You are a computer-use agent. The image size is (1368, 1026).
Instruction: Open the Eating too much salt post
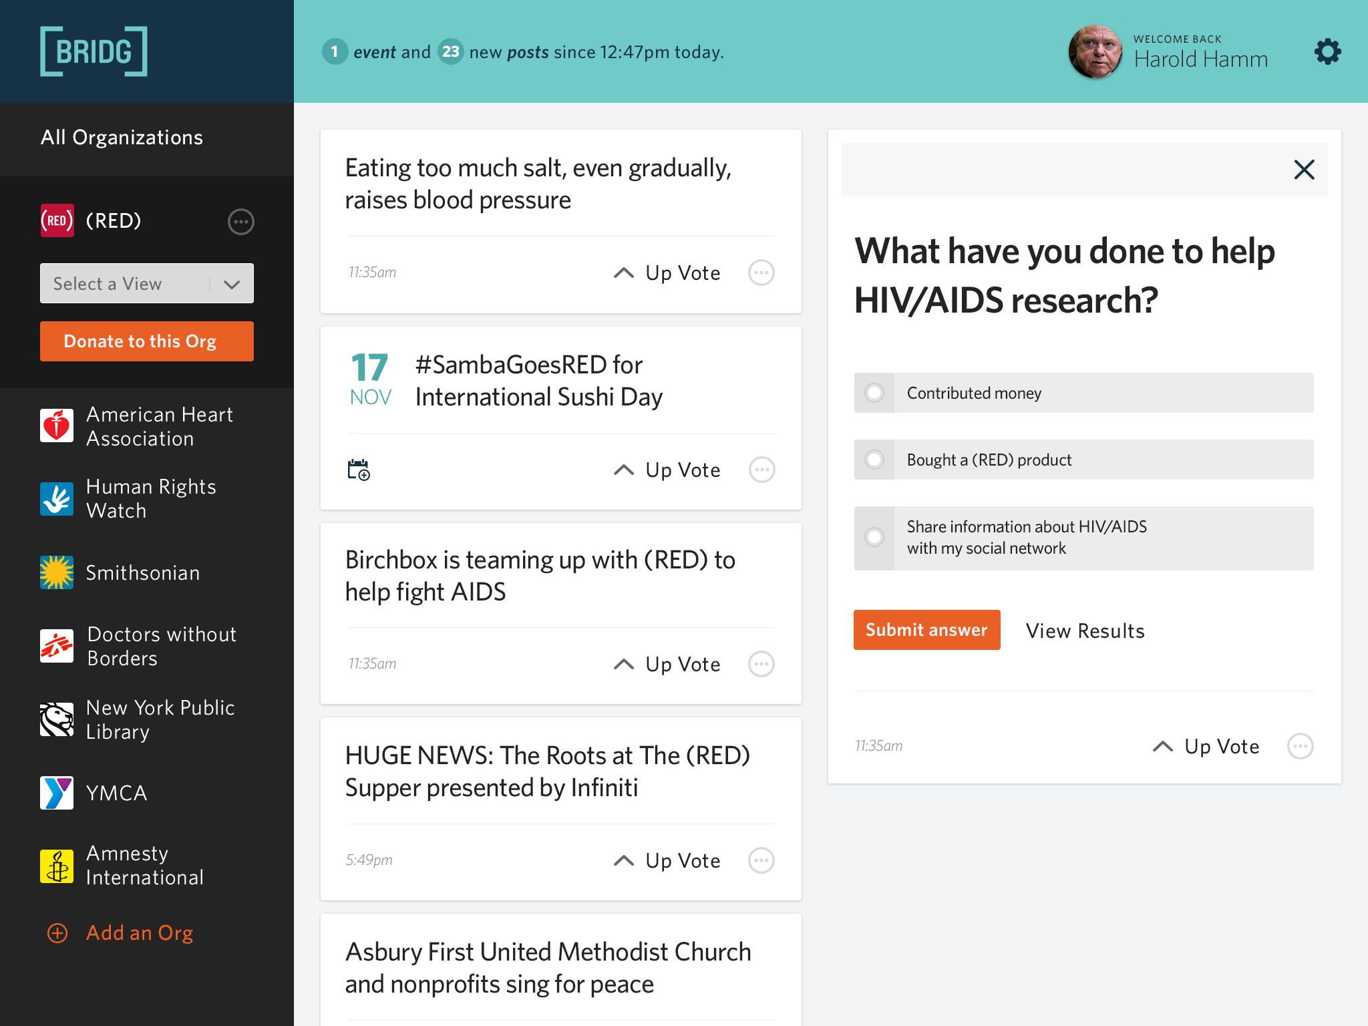538,184
